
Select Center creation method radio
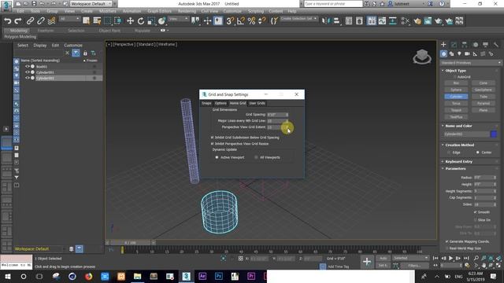pyautogui.click(x=478, y=153)
